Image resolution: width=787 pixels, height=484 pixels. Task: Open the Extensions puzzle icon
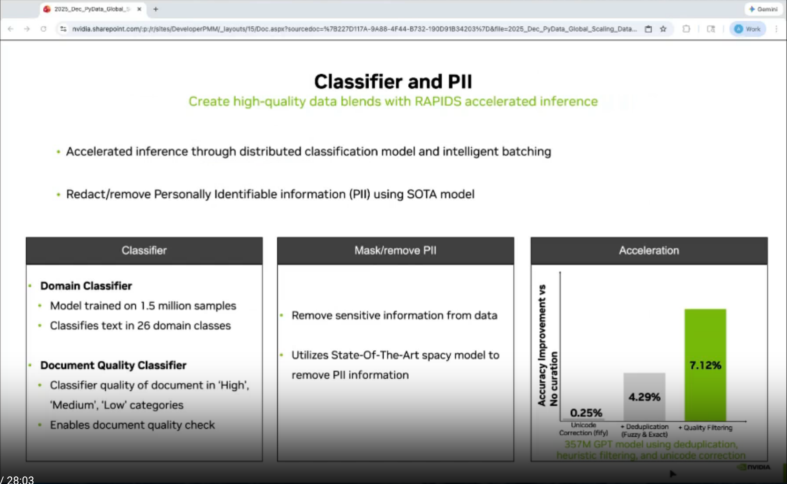(x=686, y=29)
